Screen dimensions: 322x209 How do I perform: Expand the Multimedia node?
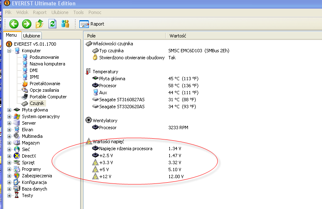pyautogui.click(x=9, y=136)
